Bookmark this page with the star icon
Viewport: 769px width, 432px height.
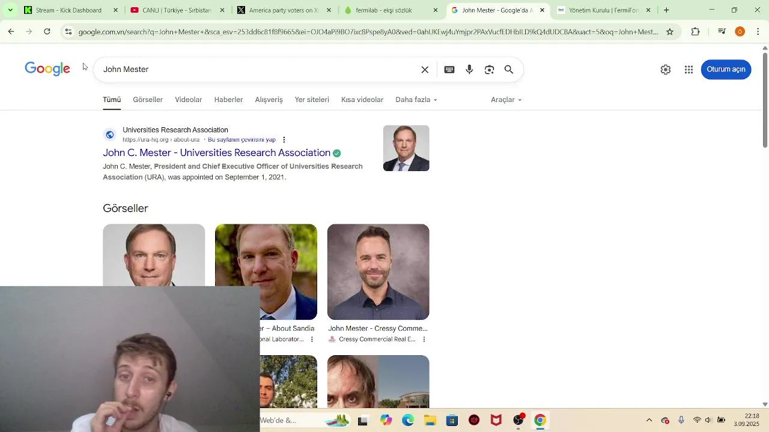[670, 32]
